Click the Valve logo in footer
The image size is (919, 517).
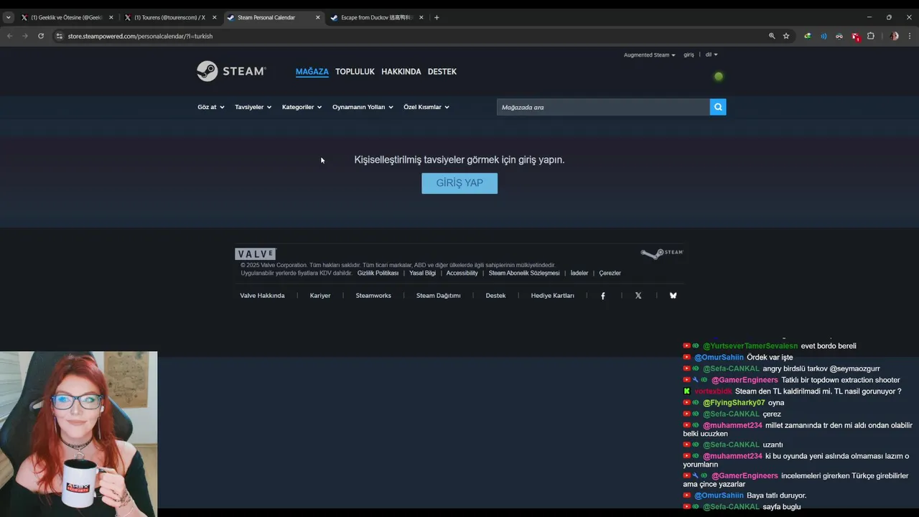(255, 253)
